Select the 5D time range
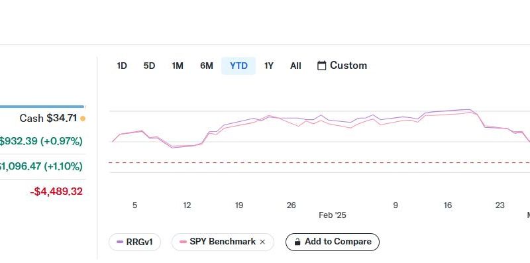The width and height of the screenshot is (530, 263). (149, 66)
